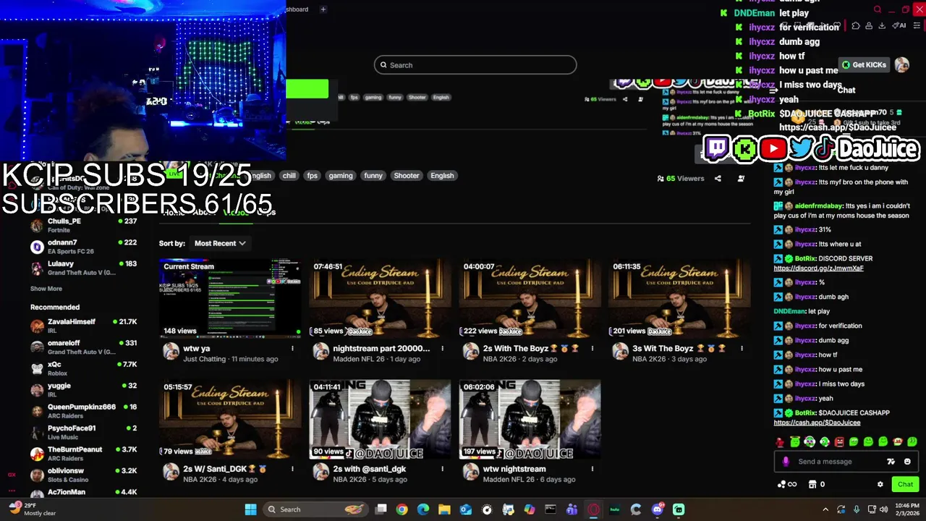
Task: Launch Google Chrome from taskbar
Action: pos(402,509)
